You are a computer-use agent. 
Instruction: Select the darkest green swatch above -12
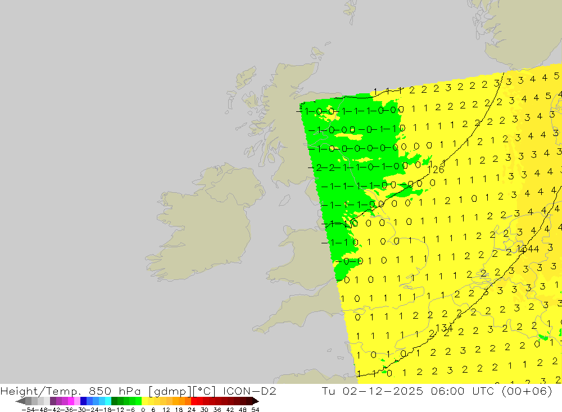point(114,401)
